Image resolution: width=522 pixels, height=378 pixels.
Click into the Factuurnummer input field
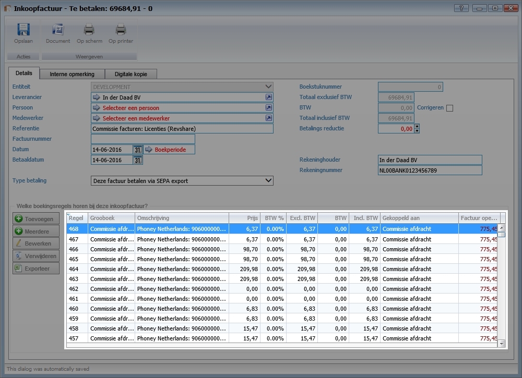[143, 139]
